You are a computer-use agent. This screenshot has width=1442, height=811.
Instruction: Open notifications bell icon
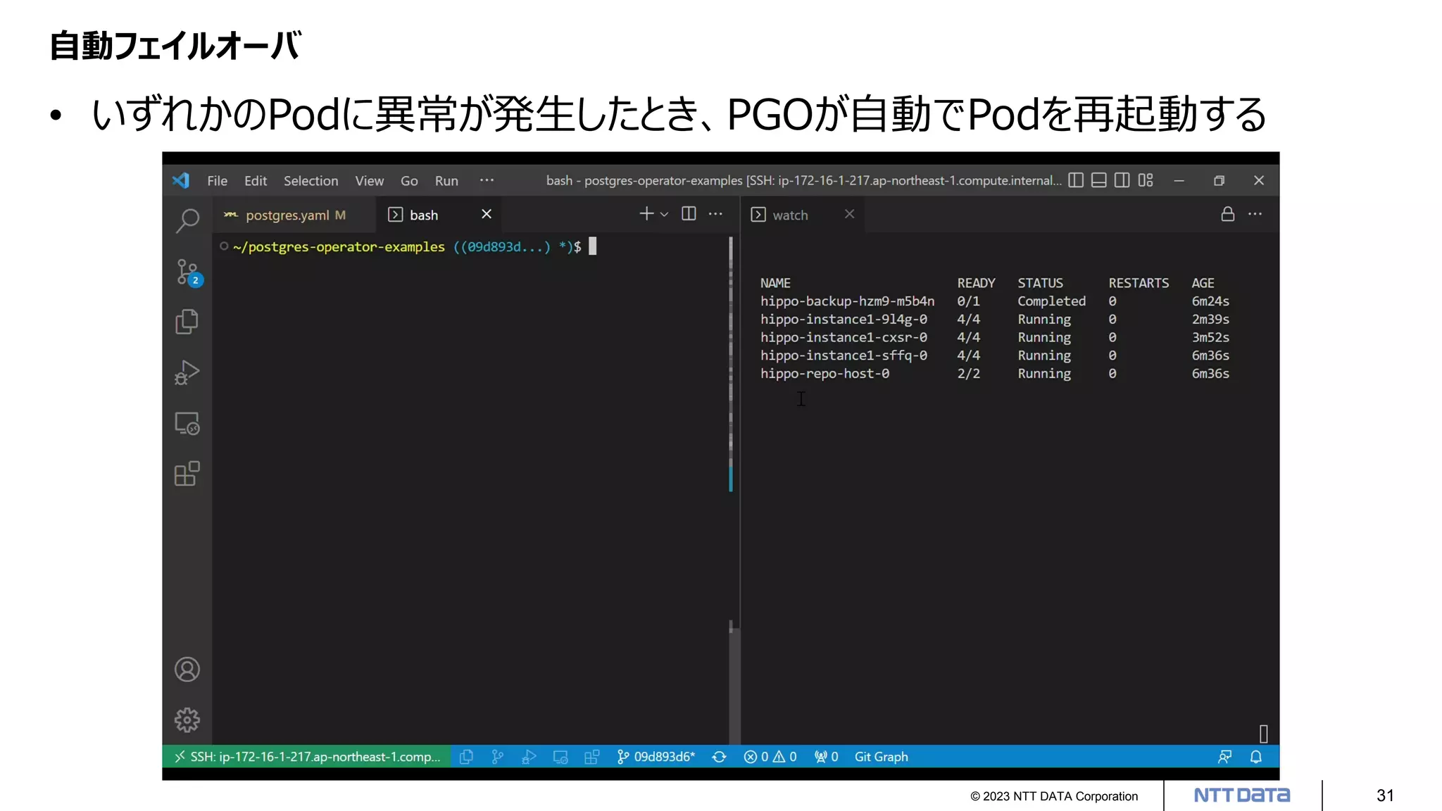(x=1256, y=757)
